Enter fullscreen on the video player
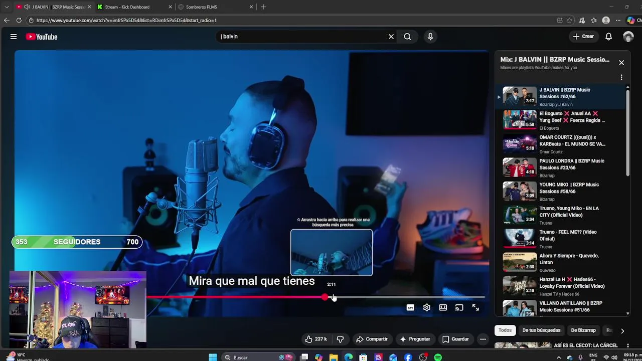The image size is (642, 361). click(475, 308)
